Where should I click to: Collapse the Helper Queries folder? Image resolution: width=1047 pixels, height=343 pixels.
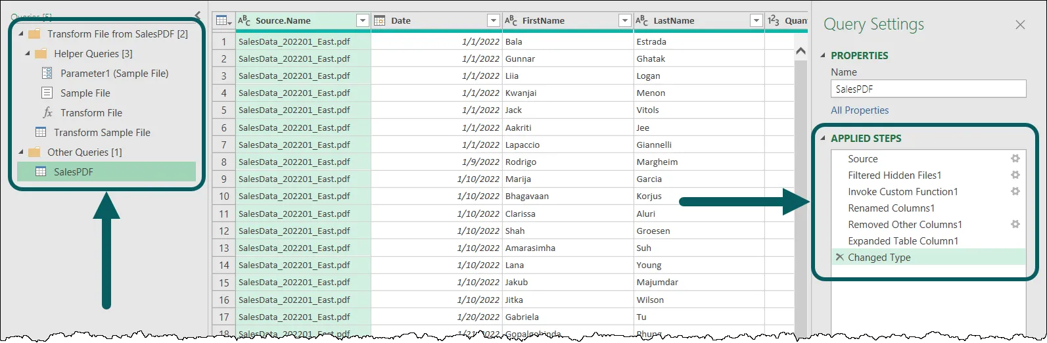[x=28, y=53]
